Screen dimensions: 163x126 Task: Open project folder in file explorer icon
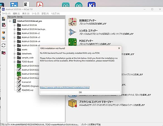click(x=4, y=53)
